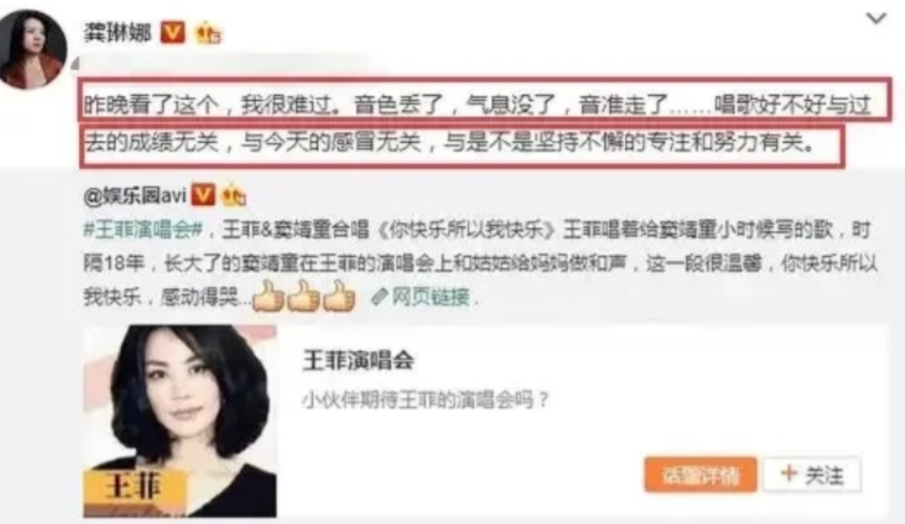The width and height of the screenshot is (905, 524).
Task: Expand the post options chevron
Action: [x=876, y=19]
